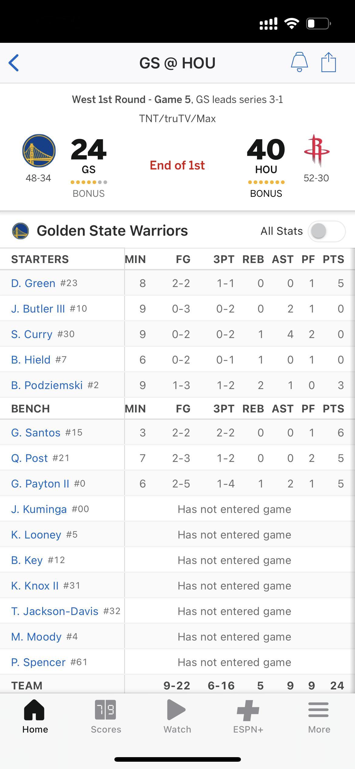Tap T. Jackson-Davis player link

[x=55, y=611]
